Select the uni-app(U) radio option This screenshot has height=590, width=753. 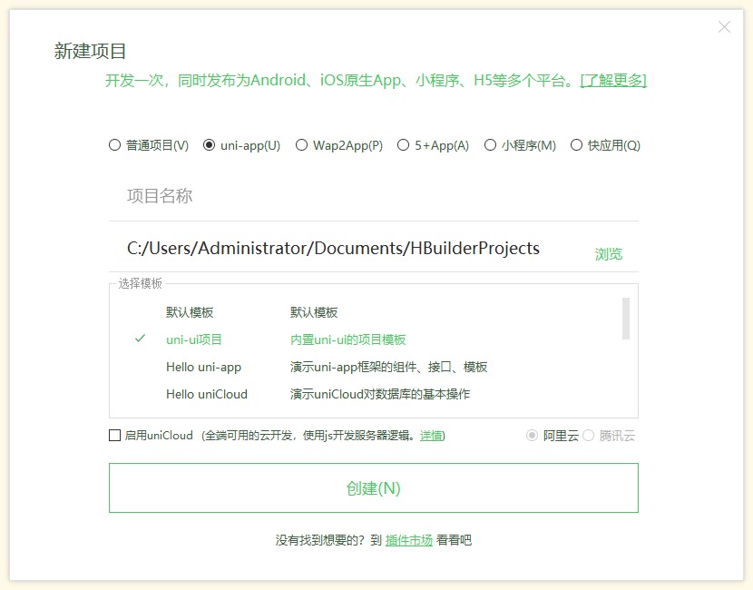[241, 145]
